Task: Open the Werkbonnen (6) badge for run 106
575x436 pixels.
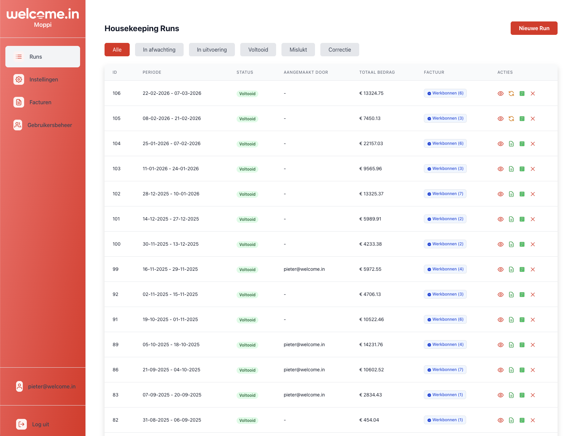Action: 445,93
